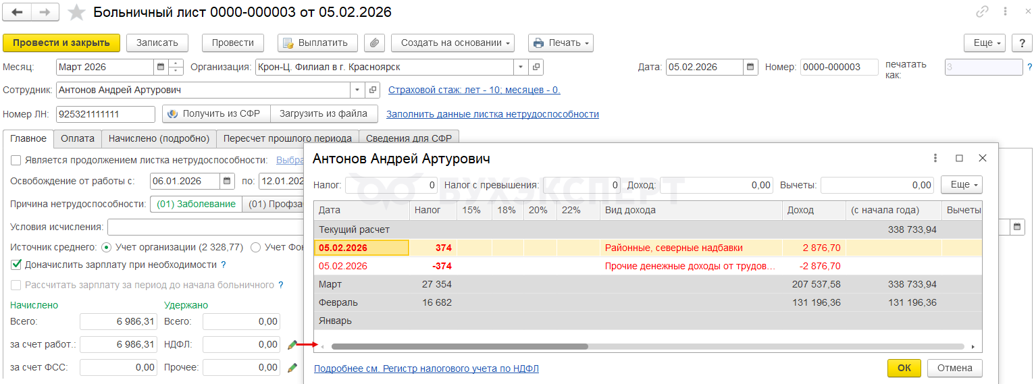Click the back navigation arrow
Viewport: 1034px width, 384px height.
(17, 12)
